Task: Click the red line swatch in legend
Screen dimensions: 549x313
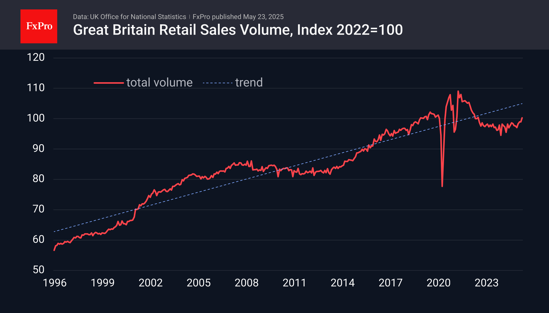Action: point(109,83)
